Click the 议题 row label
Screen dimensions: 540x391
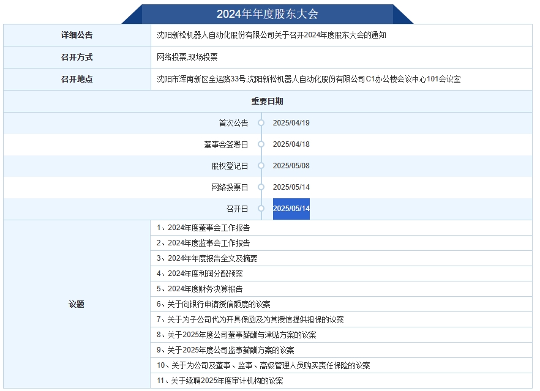(x=77, y=304)
